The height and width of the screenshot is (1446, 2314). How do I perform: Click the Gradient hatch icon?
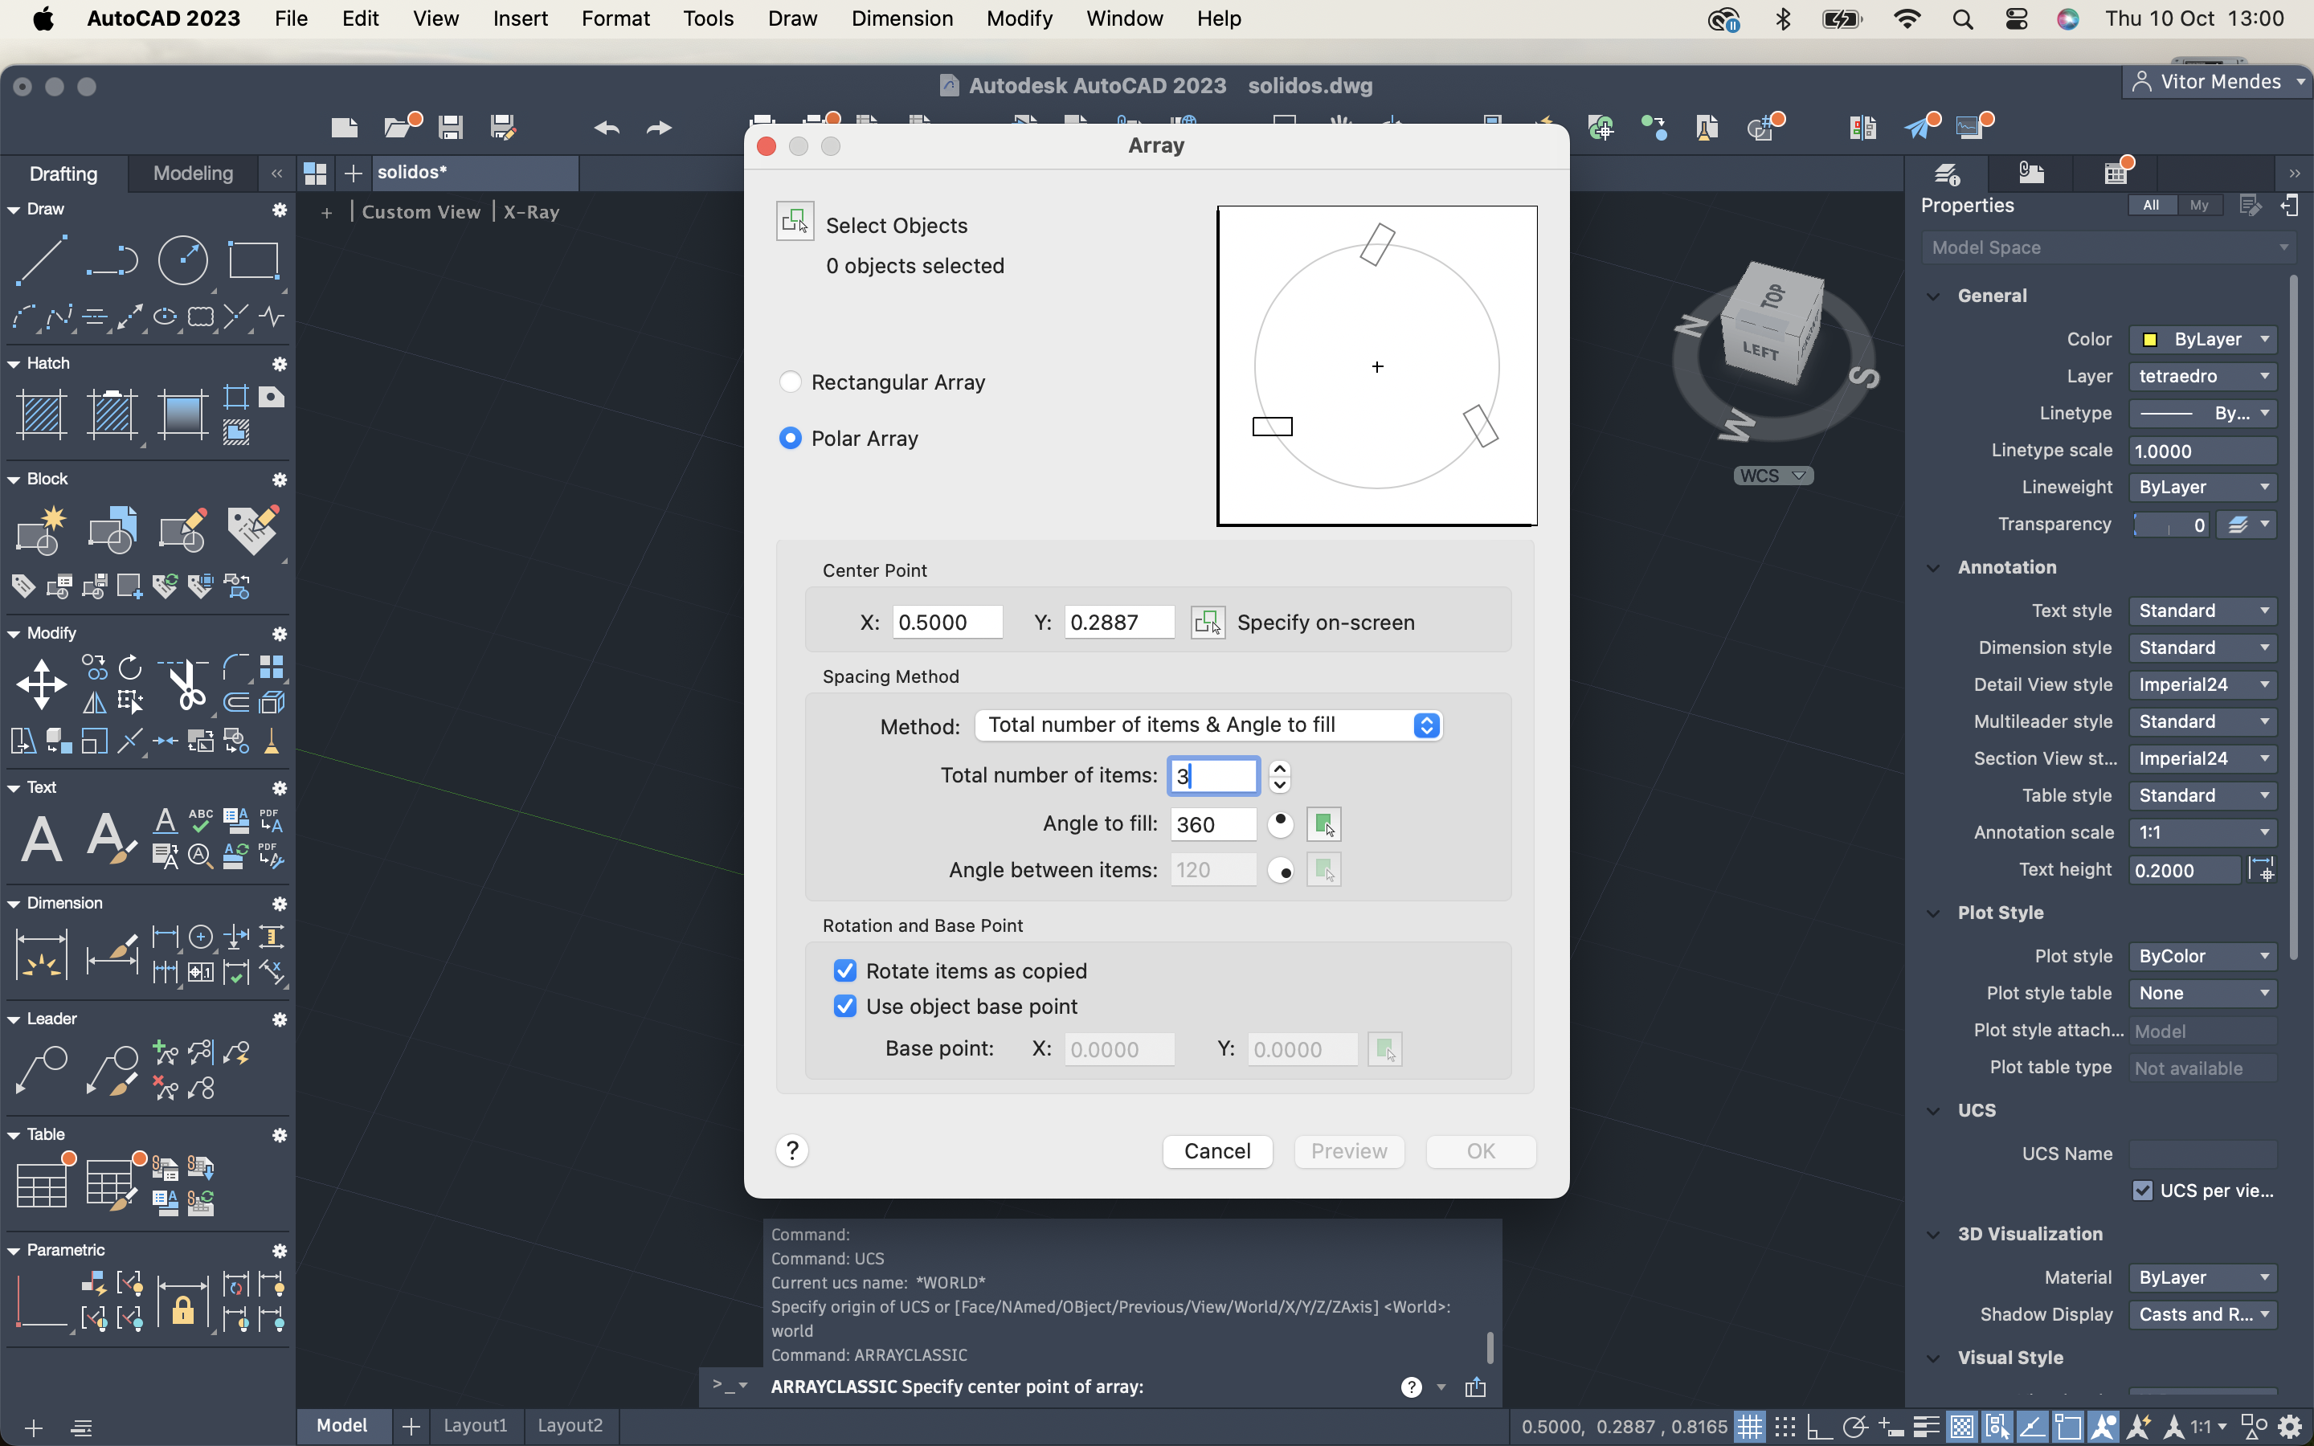182,414
